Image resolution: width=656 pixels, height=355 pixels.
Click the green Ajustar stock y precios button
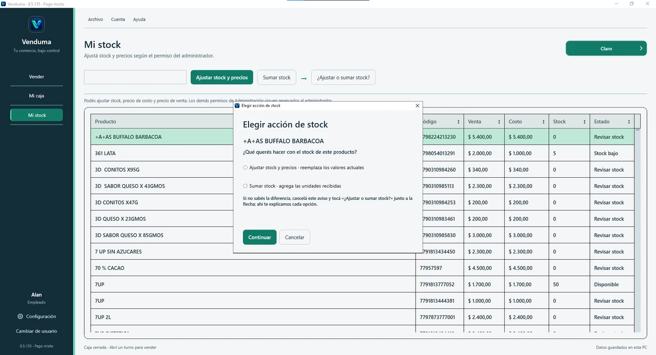[x=222, y=77]
